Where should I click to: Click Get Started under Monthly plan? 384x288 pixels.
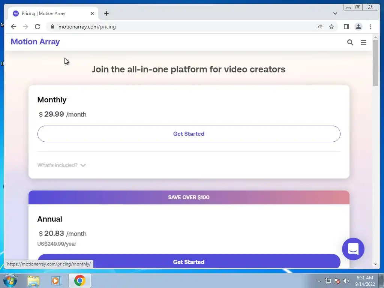pyautogui.click(x=189, y=134)
